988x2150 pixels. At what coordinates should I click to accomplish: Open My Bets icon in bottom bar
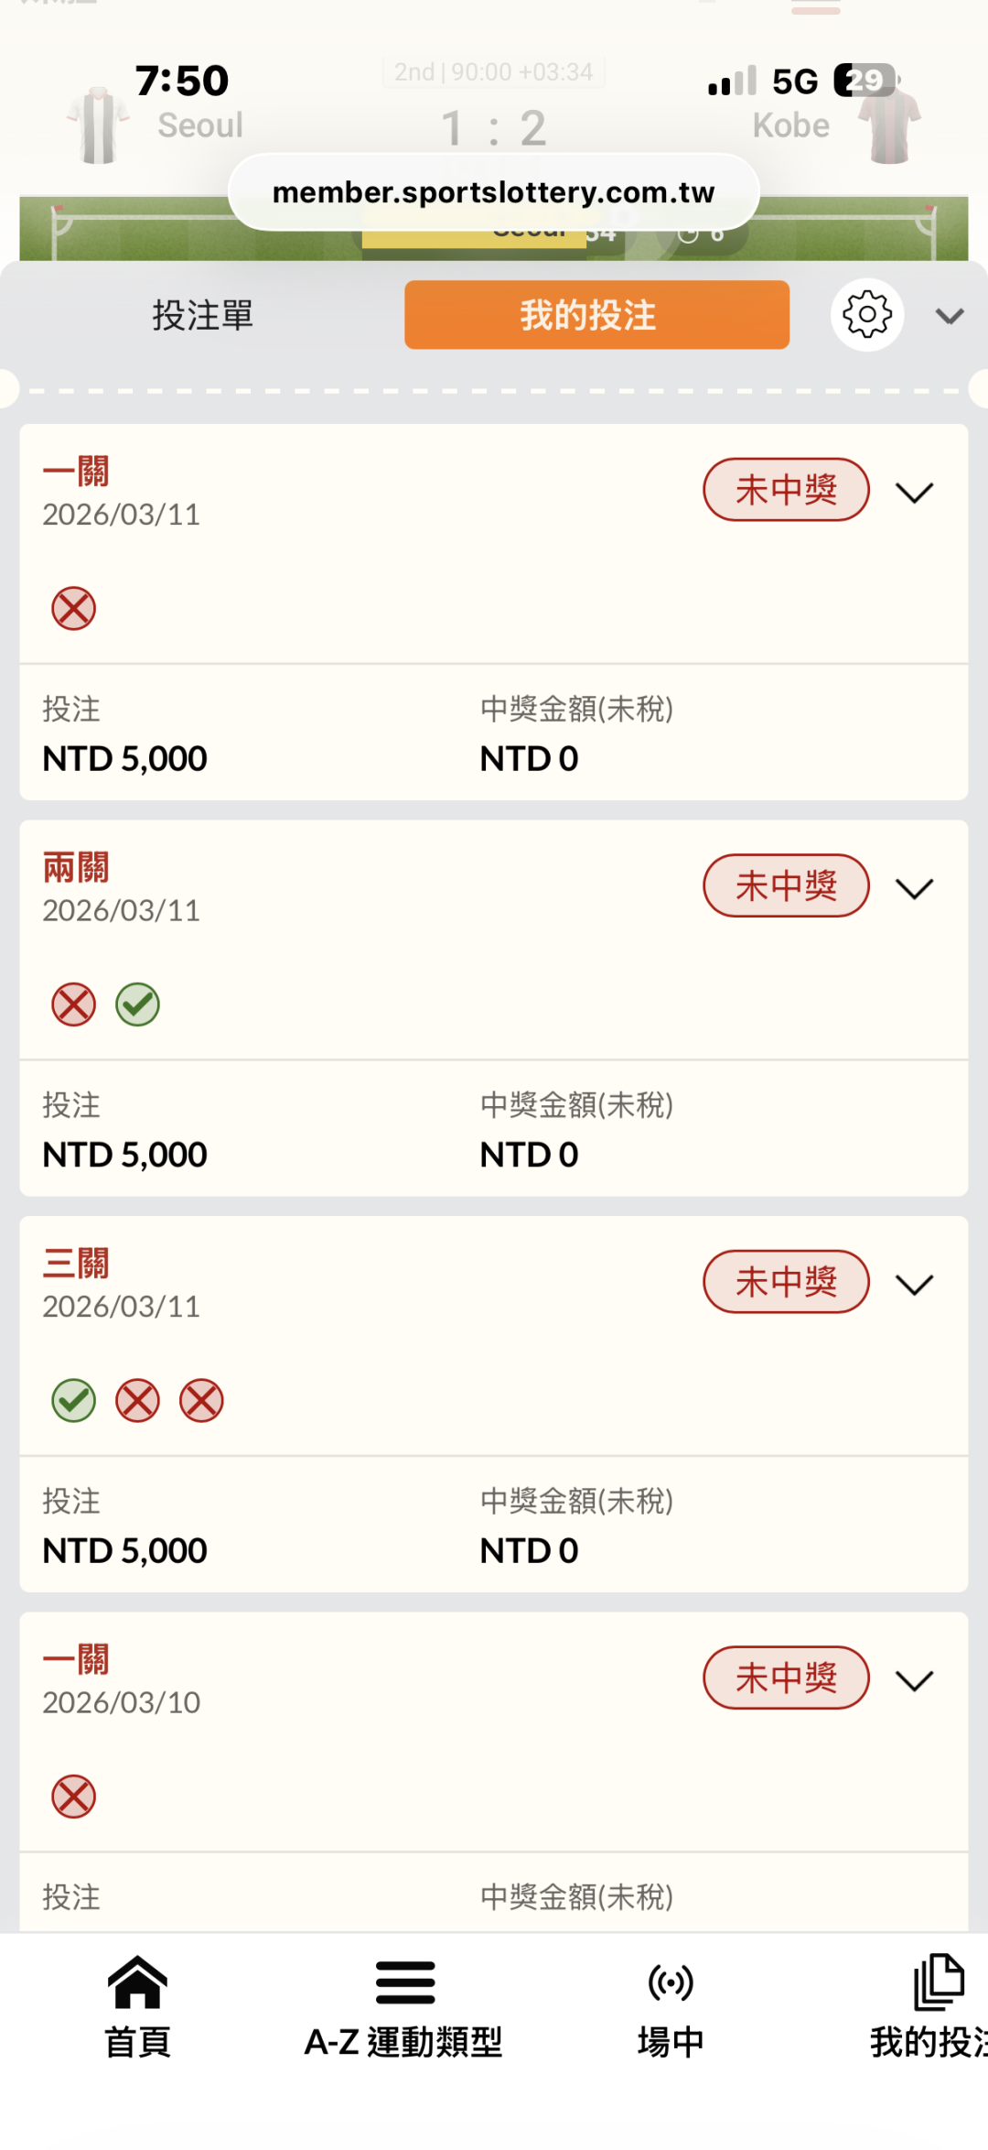[938, 1982]
